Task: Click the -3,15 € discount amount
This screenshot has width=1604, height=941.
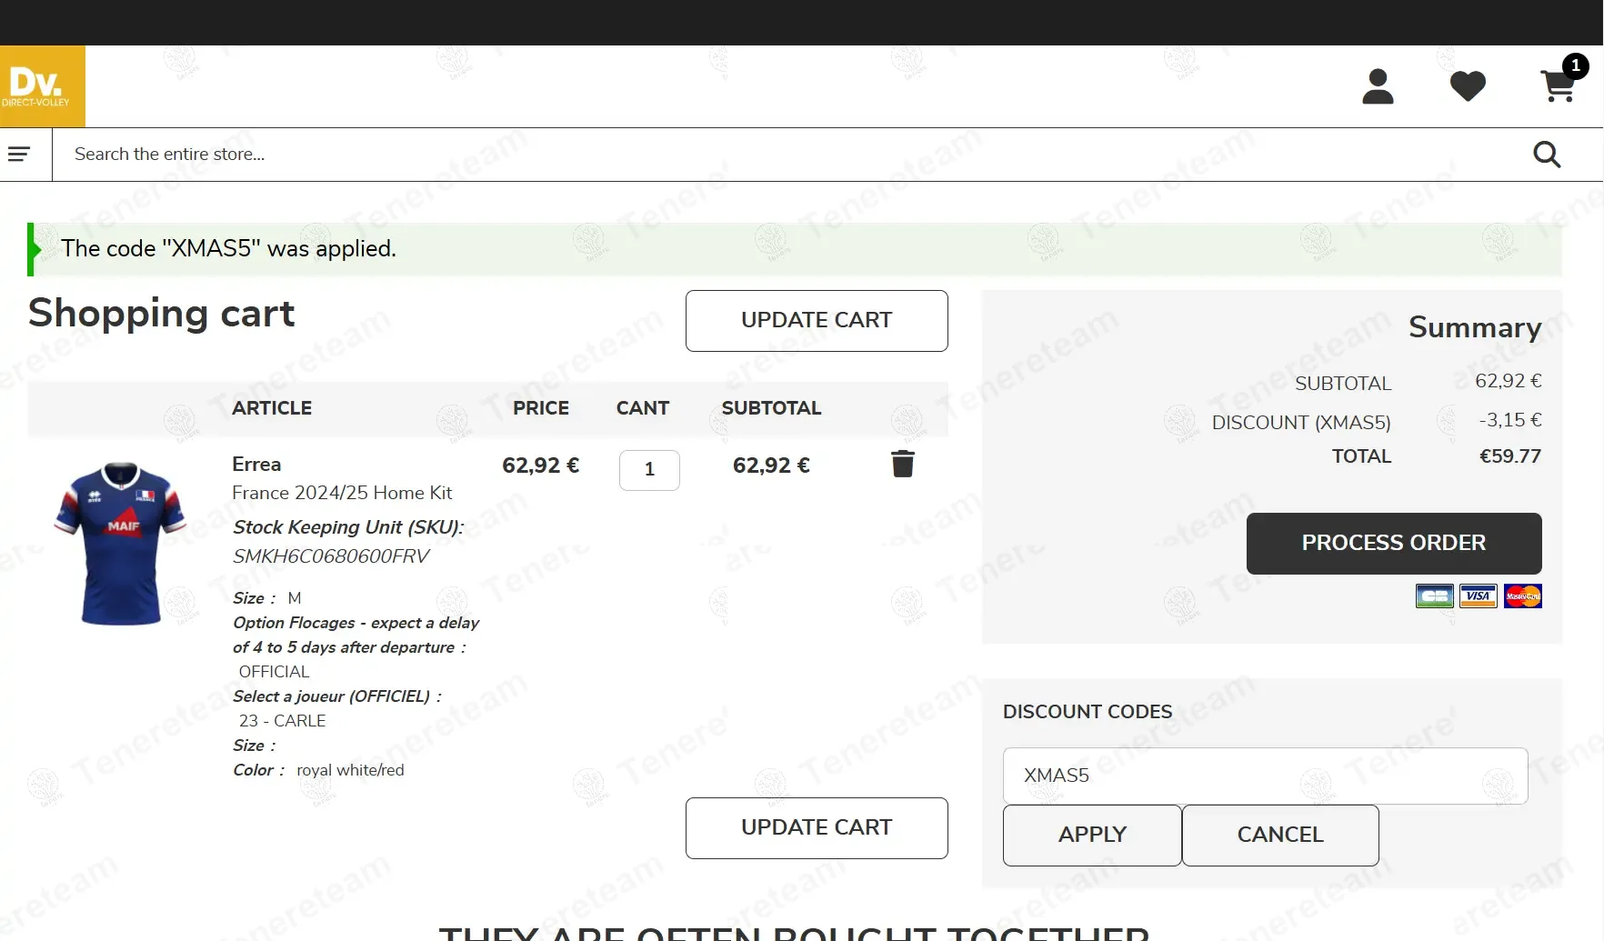Action: tap(1509, 420)
